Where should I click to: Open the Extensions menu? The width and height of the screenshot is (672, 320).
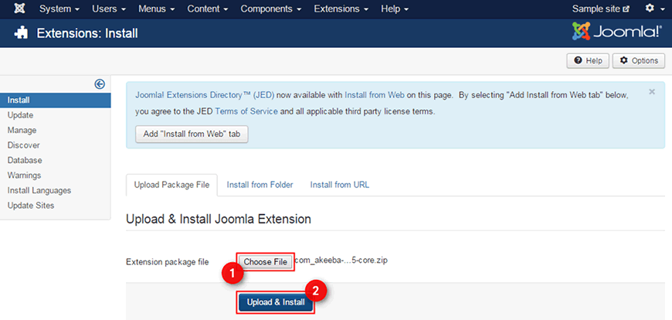click(x=341, y=9)
